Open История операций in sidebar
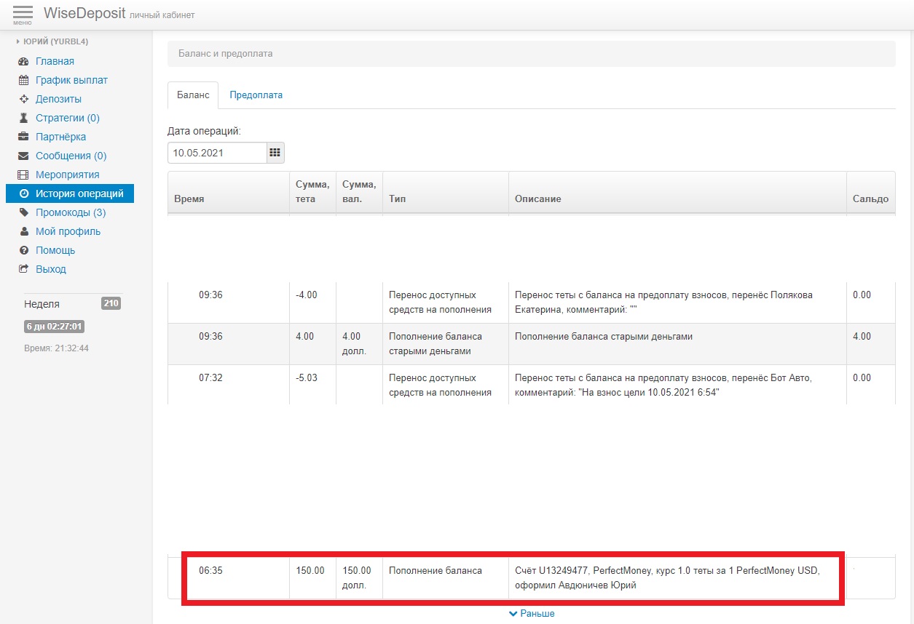This screenshot has height=624, width=914. pos(79,194)
